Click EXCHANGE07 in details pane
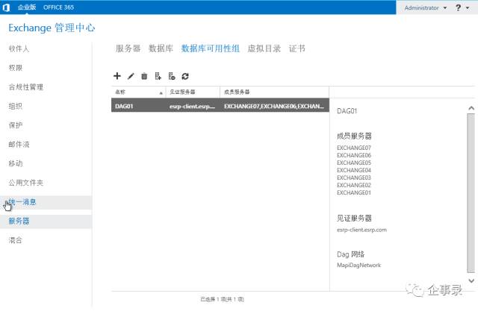The height and width of the screenshot is (311, 478). click(354, 148)
